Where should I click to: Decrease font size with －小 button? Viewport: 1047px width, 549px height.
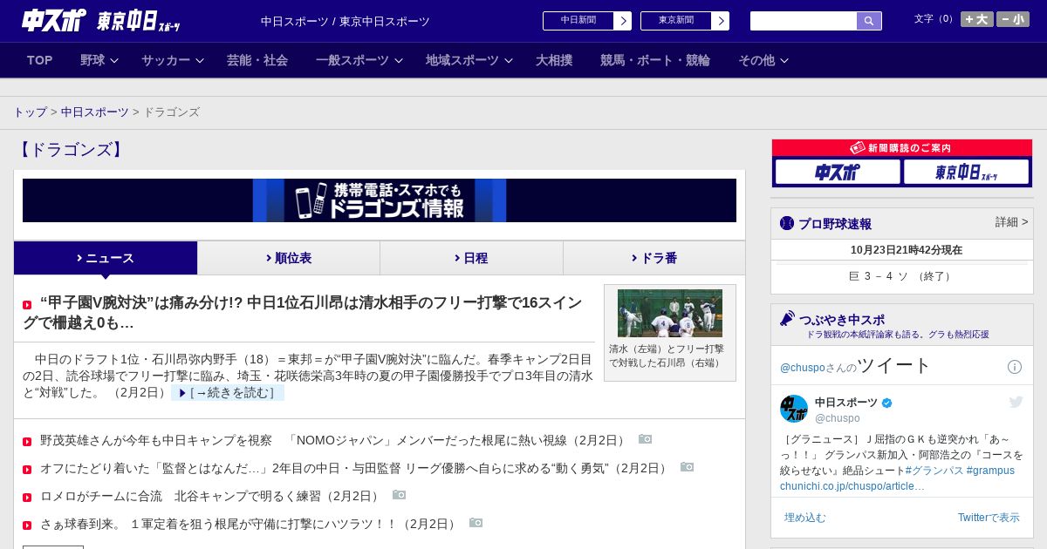(1013, 19)
